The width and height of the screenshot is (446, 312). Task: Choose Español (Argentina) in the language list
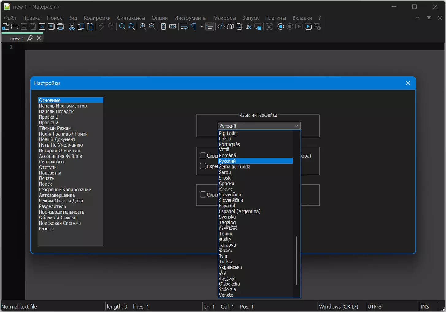pos(256,211)
